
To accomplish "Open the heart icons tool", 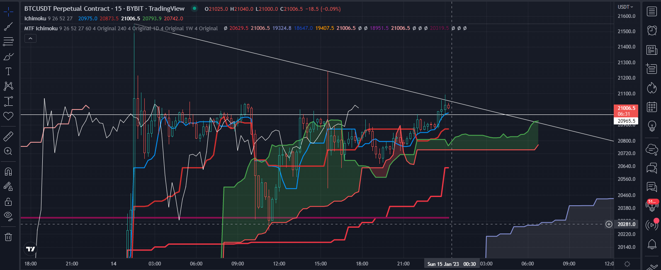I will tap(8, 116).
